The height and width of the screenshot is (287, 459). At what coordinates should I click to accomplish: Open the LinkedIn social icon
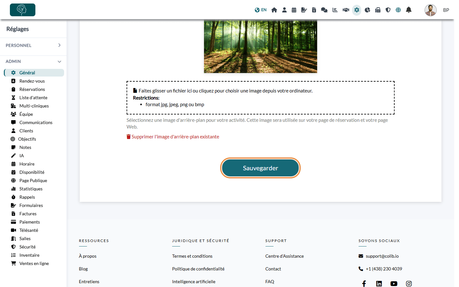pos(379,283)
